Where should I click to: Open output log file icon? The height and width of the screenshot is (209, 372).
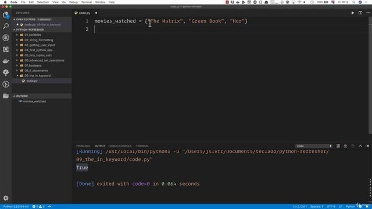point(353,146)
